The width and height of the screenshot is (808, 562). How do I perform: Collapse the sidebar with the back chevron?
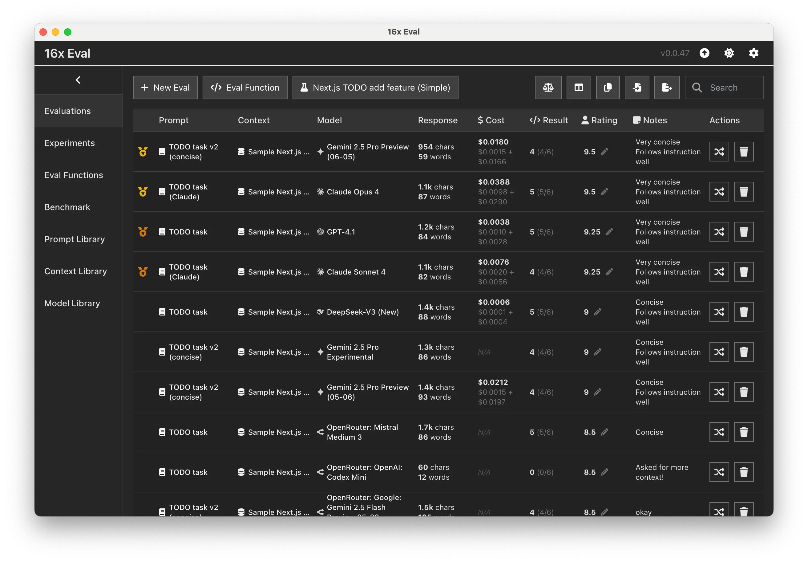[78, 80]
